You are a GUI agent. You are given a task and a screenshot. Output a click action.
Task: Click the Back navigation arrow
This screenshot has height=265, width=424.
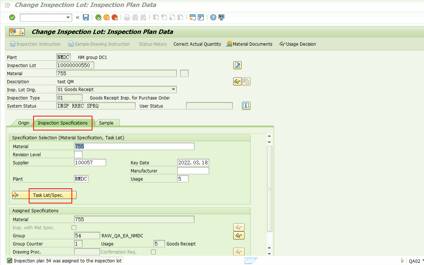point(98,17)
